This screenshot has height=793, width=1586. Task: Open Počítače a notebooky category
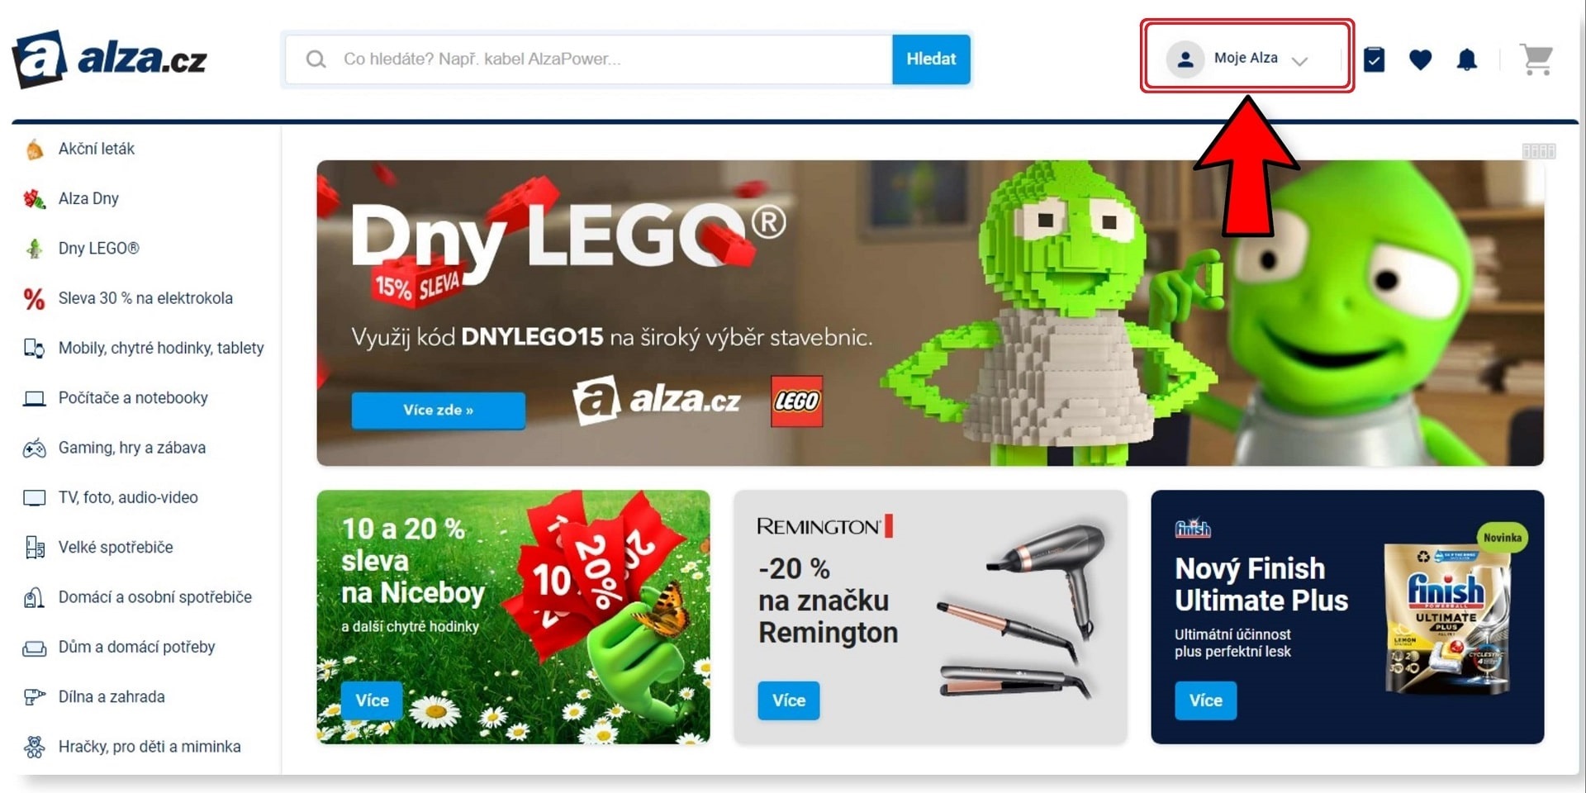pos(133,398)
